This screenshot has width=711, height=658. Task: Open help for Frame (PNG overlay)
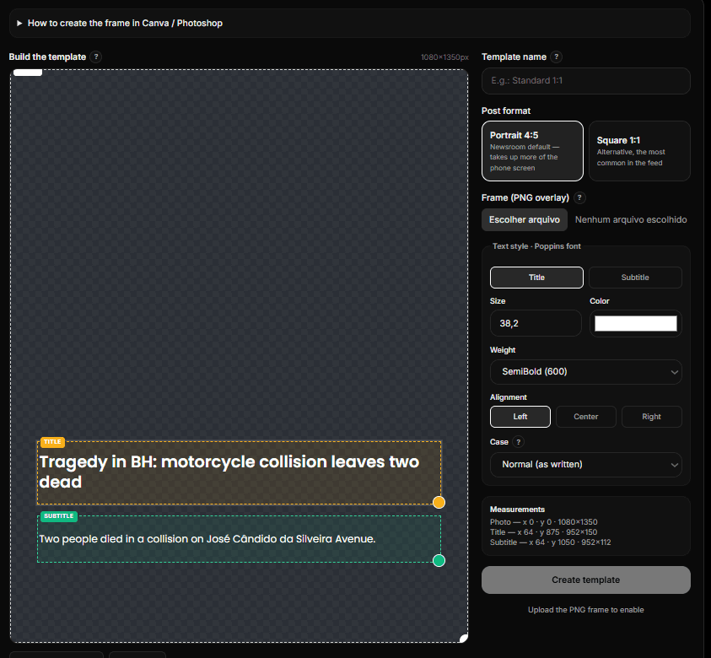579,197
